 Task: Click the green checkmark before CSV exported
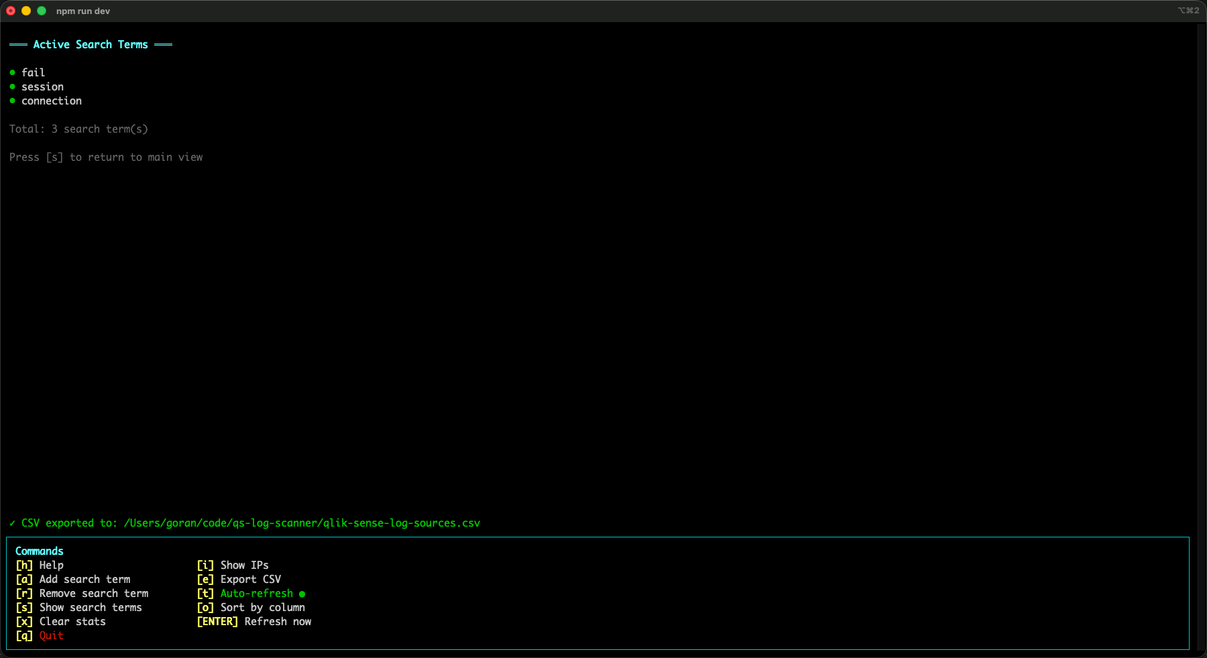pos(12,523)
